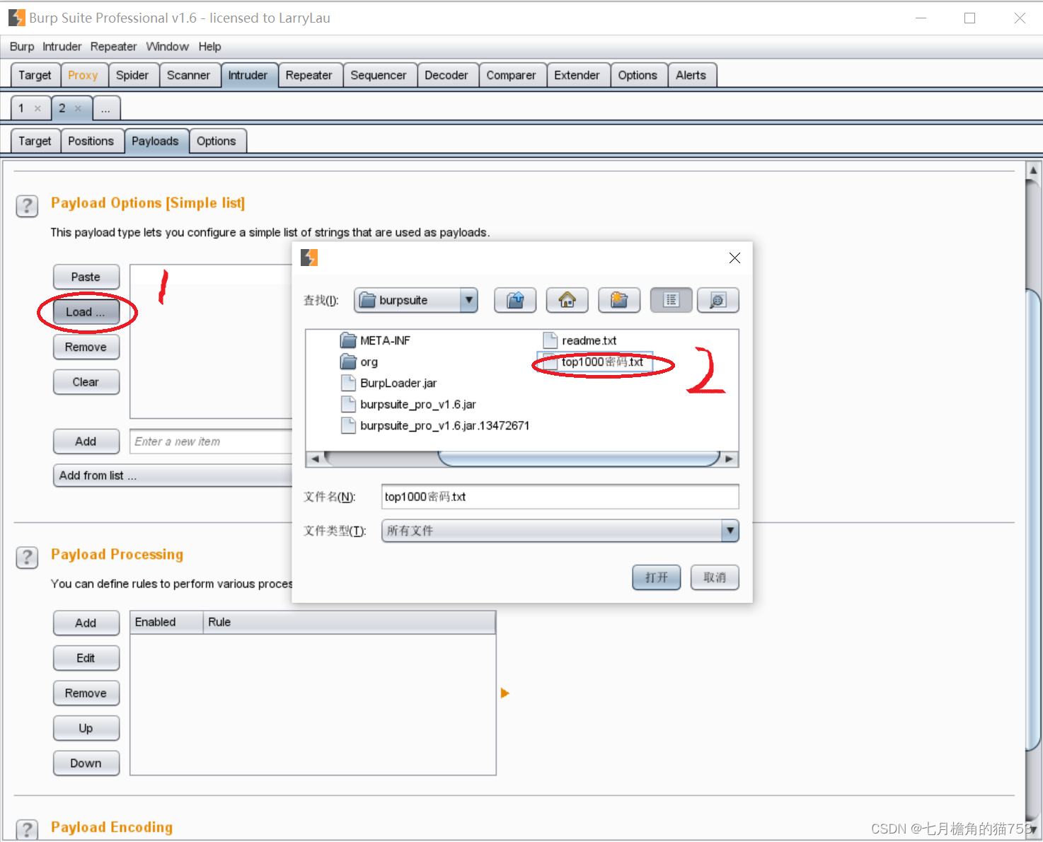Close Intruder attack tab 1
Screen dimensions: 1043x842
[x=38, y=108]
